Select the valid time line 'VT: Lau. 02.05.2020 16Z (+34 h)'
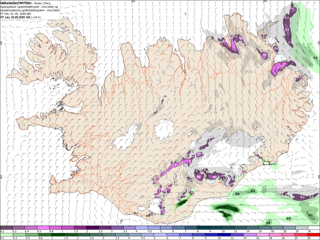 [20, 17]
